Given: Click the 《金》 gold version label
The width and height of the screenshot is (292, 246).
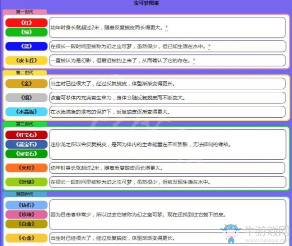Looking at the screenshot, I should (26, 83).
